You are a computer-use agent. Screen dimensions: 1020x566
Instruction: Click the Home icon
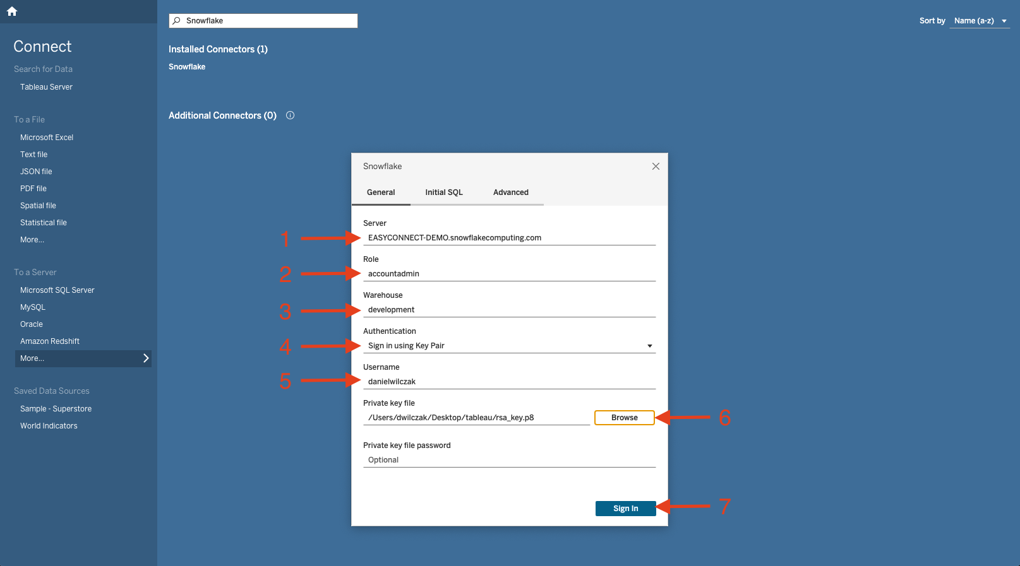12,11
